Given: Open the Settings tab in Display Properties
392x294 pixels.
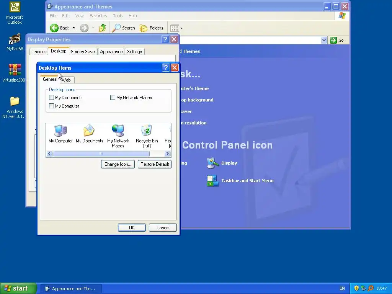Looking at the screenshot, I should click(134, 52).
